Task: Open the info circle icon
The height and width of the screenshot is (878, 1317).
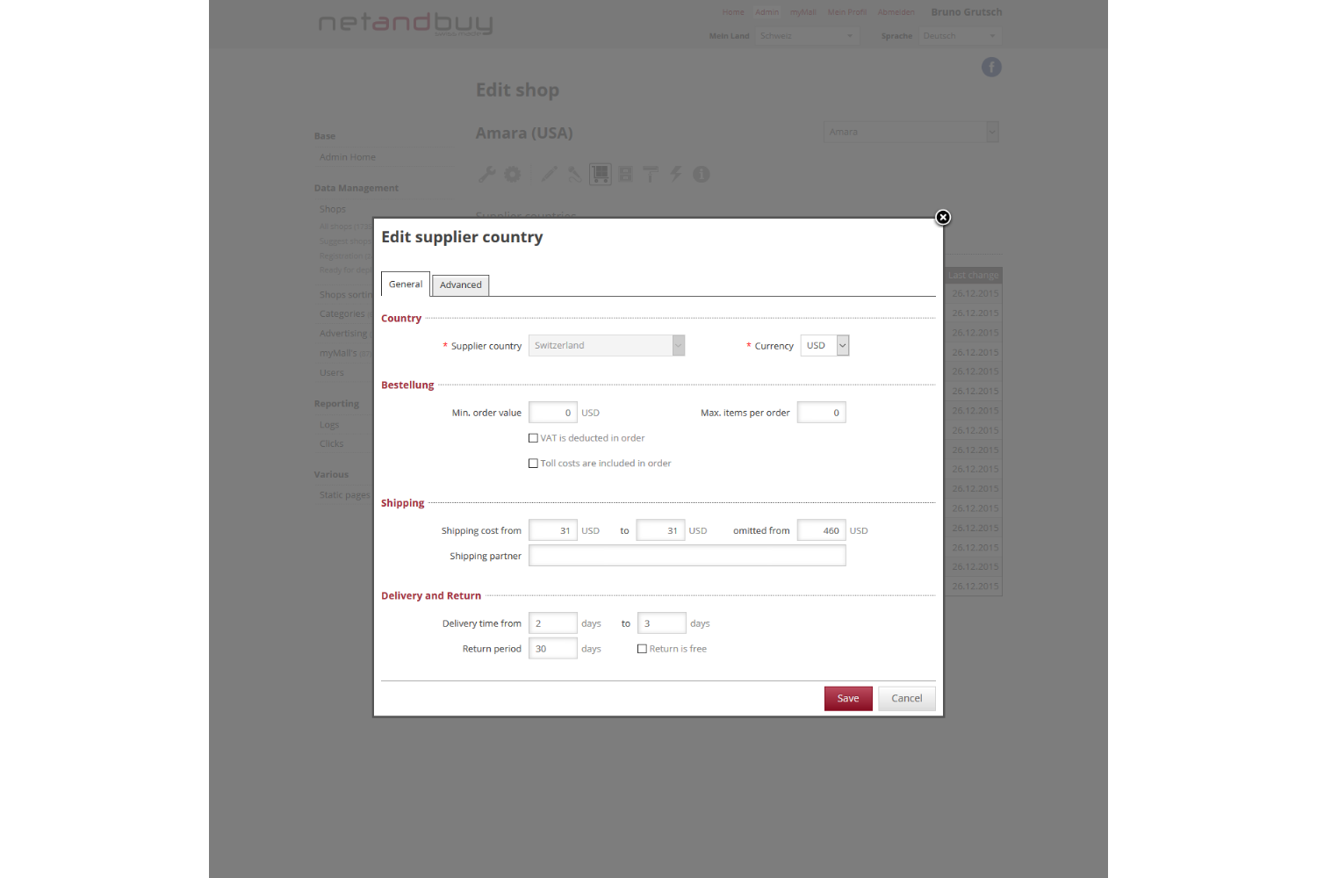Action: tap(701, 175)
